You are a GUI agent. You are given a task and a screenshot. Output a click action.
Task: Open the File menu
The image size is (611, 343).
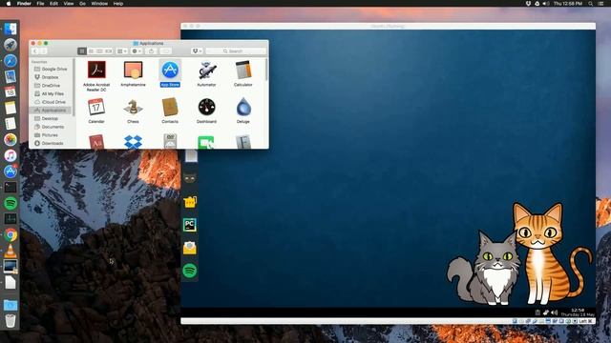(40, 4)
